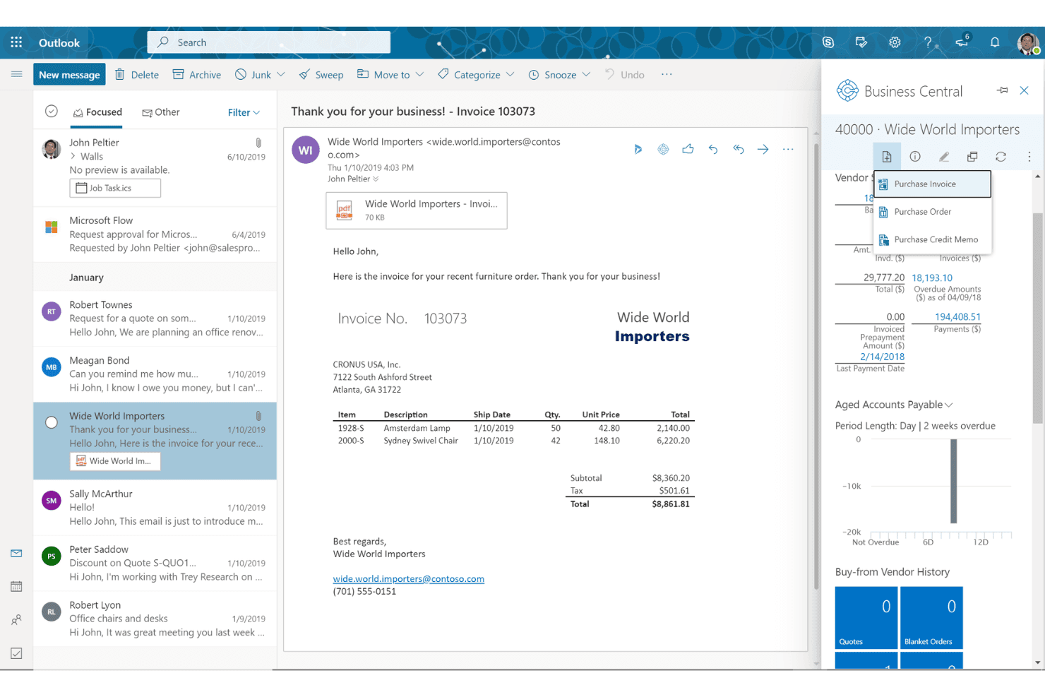Open the Blanket Orders tile
The width and height of the screenshot is (1045, 697).
pyautogui.click(x=931, y=618)
